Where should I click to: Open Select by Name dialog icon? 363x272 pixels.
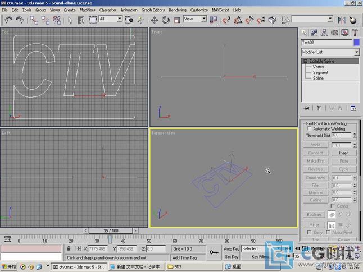(x=81, y=20)
